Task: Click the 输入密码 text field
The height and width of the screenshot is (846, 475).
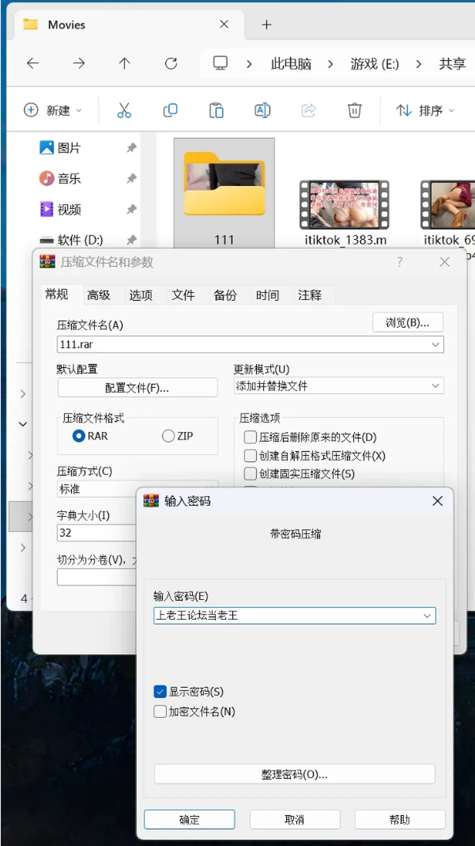Action: click(x=295, y=616)
